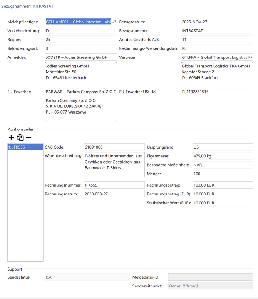
Task: Focus the Bestimmungs-/Versendungsland field
Action: click(x=217, y=48)
